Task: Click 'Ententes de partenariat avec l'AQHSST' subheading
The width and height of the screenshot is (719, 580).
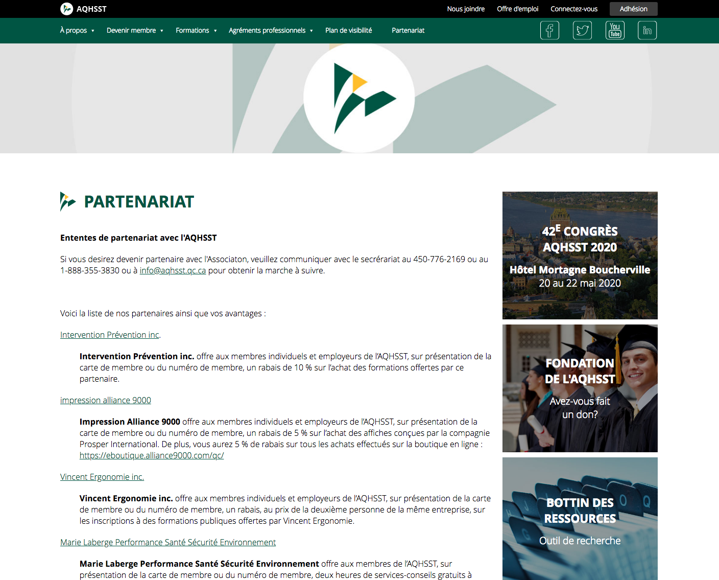Action: coord(138,238)
